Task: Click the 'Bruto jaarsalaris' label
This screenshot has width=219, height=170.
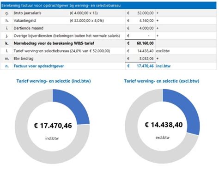Action: tap(27, 13)
